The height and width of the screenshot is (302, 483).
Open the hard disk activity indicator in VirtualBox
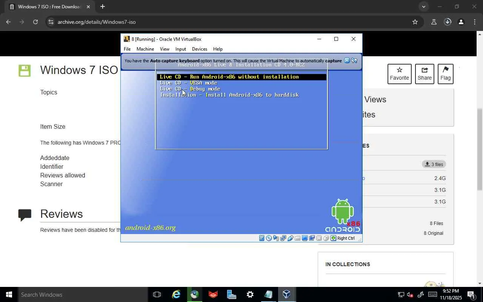[x=261, y=238]
